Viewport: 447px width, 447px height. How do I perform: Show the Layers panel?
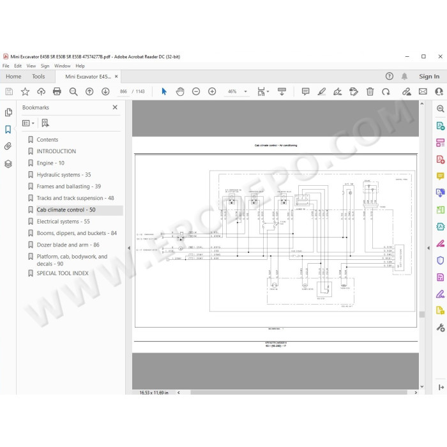8,164
